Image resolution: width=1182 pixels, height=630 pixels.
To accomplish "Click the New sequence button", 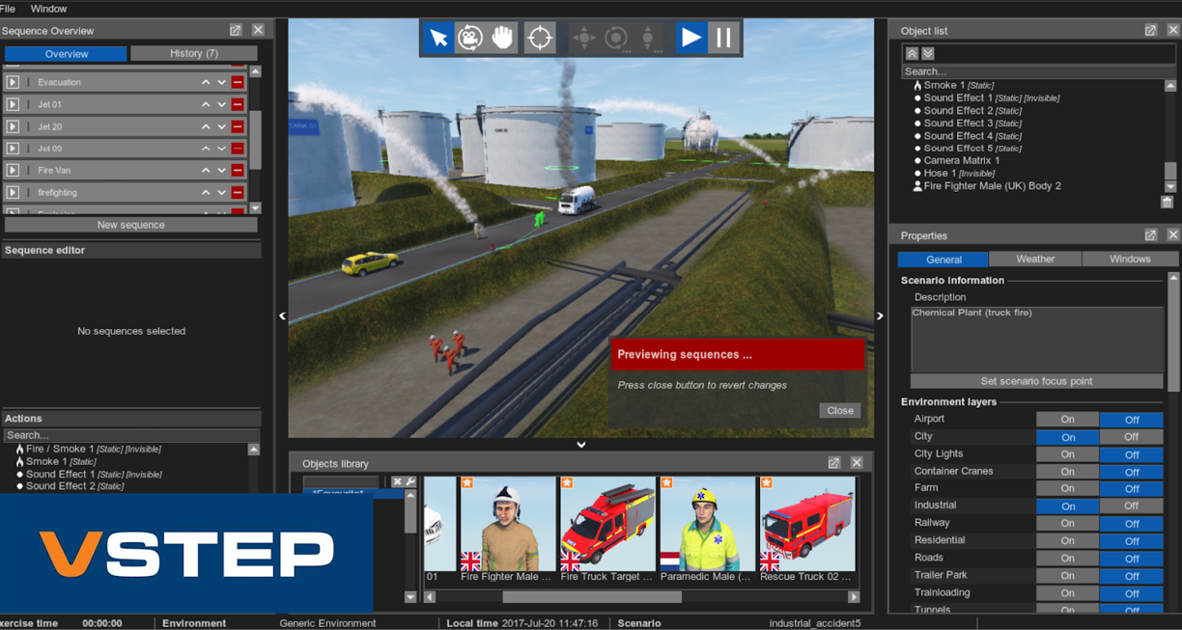I will pyautogui.click(x=131, y=225).
